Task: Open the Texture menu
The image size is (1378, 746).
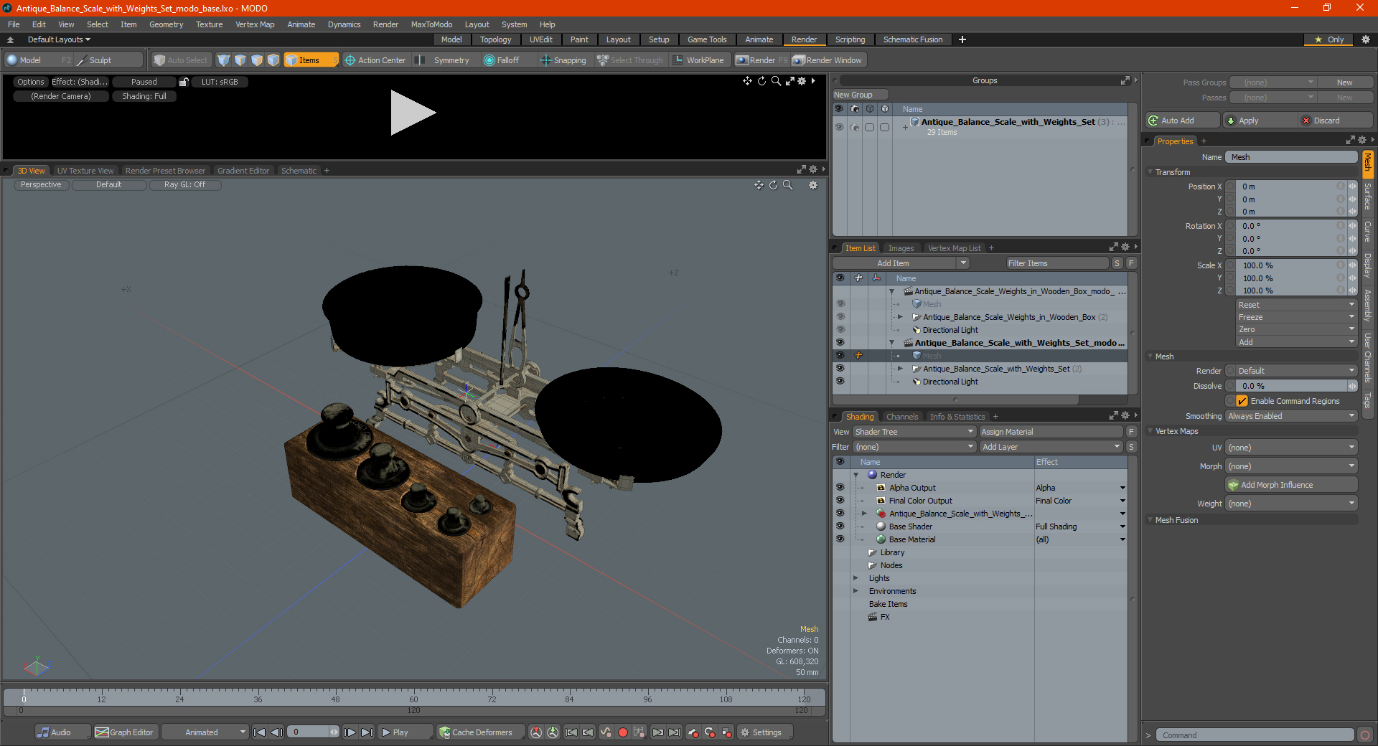Action: point(209,24)
